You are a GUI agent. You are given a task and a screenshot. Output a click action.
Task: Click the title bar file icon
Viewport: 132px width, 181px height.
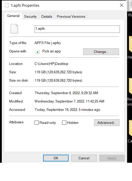7,5
